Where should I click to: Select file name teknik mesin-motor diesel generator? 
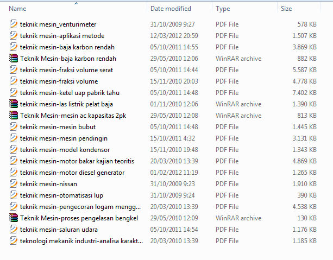click(x=72, y=173)
